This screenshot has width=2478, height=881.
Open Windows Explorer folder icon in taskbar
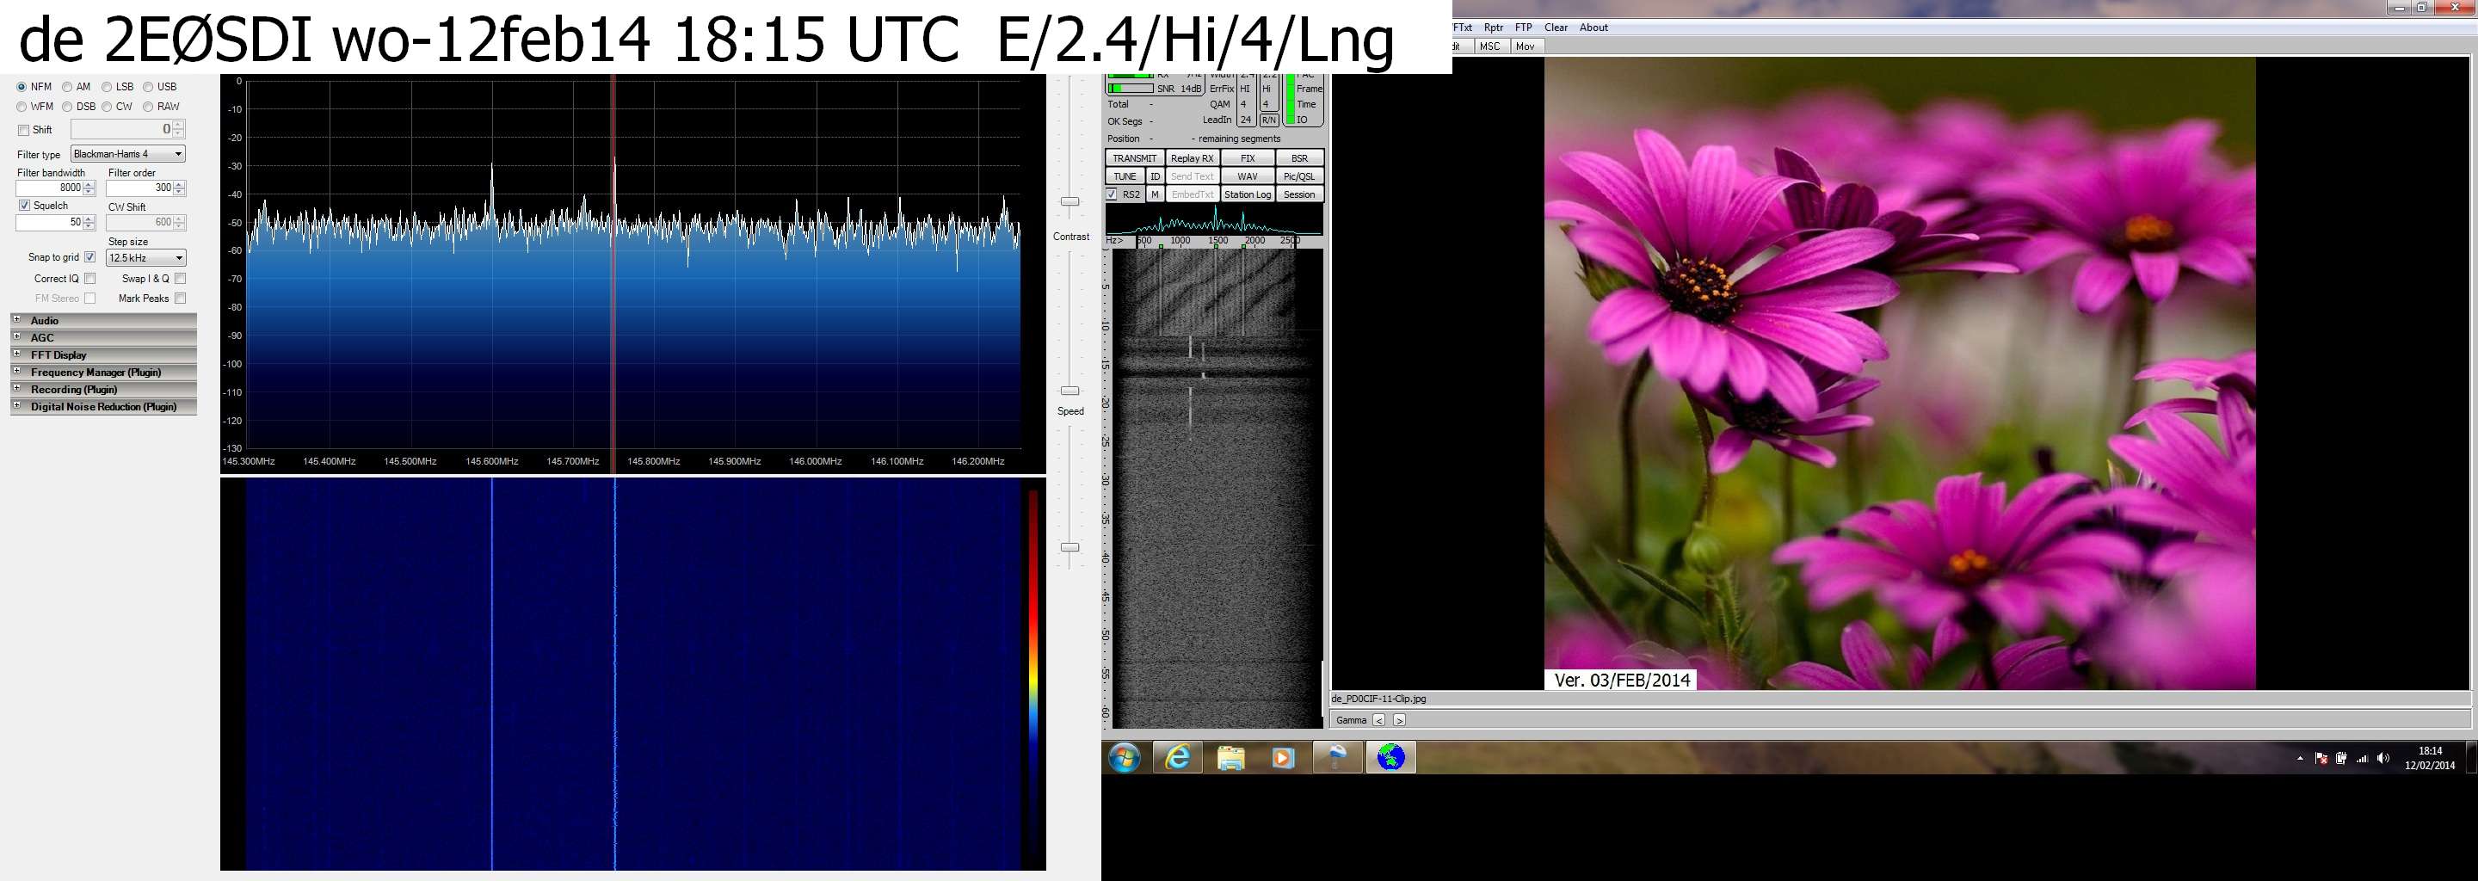1230,758
